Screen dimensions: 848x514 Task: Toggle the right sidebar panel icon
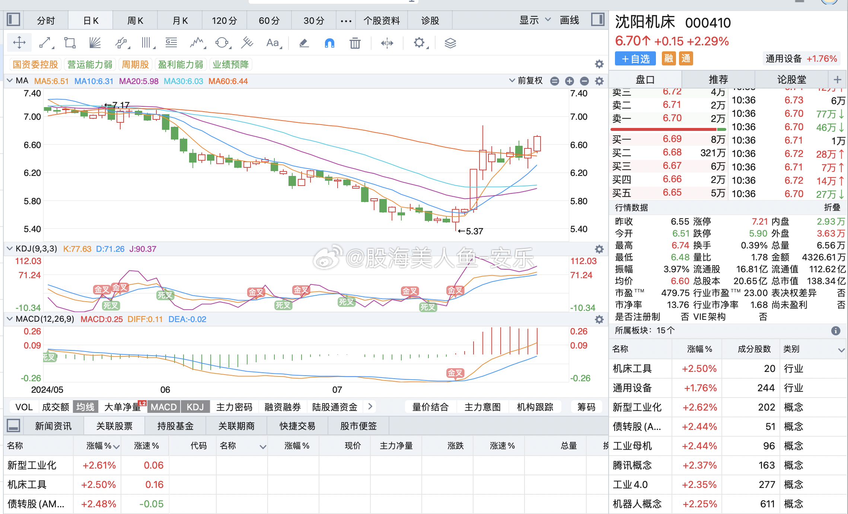click(598, 19)
